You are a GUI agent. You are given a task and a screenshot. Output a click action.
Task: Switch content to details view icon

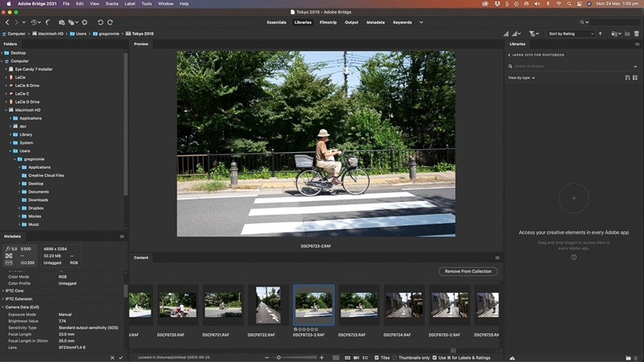[356, 358]
